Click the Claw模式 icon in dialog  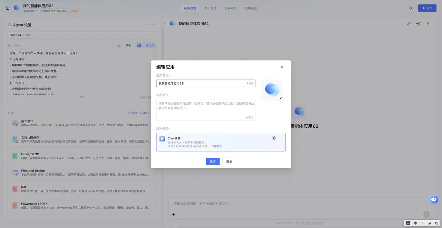point(162,139)
